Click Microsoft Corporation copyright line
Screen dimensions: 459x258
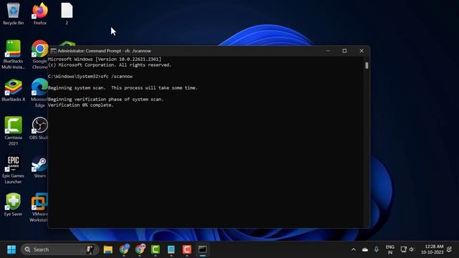(110, 65)
